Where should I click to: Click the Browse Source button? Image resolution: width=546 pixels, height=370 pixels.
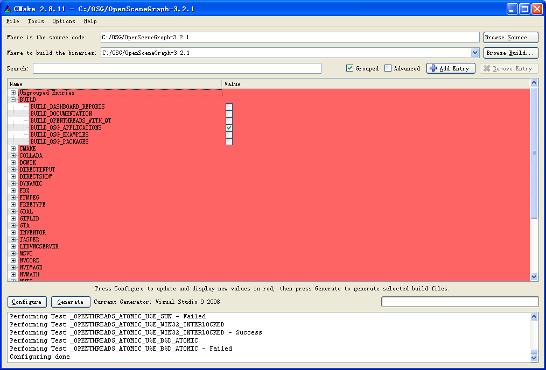[x=511, y=37]
